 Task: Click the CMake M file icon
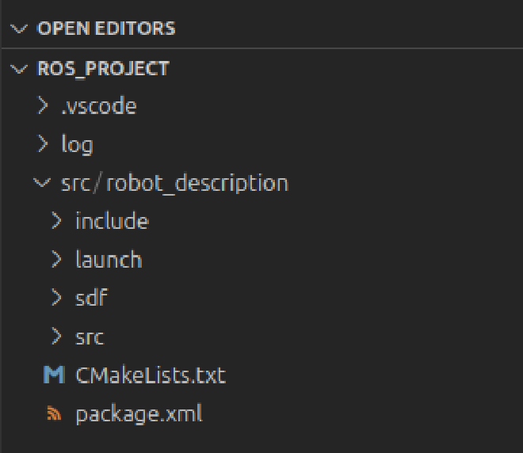click(x=54, y=375)
